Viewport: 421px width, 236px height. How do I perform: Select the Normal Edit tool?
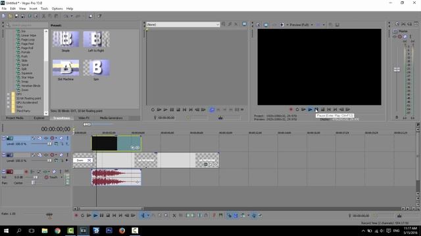point(143,216)
